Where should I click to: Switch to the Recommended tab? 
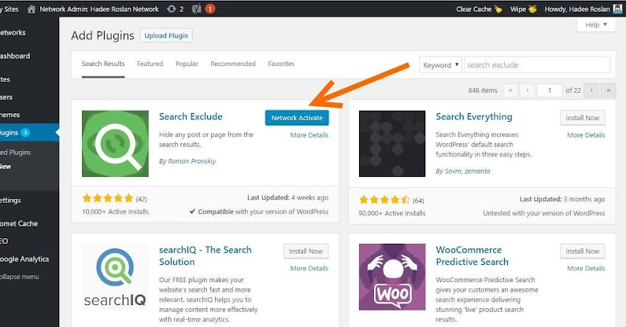point(233,64)
